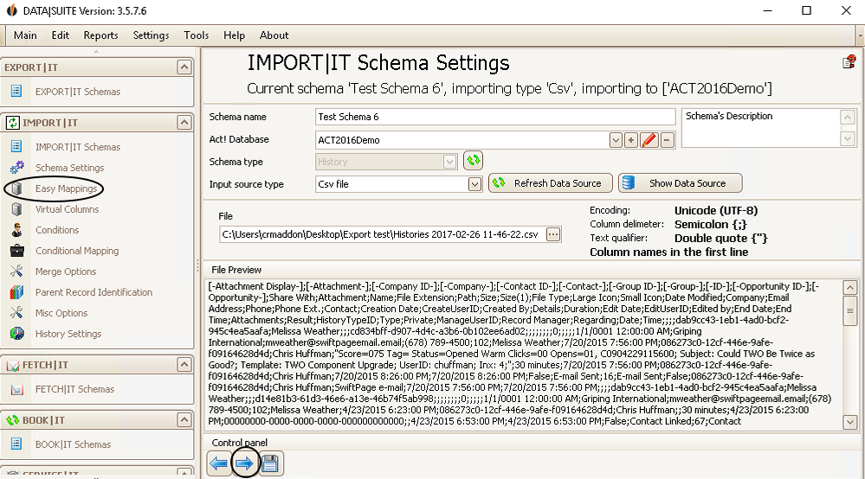Screen dimensions: 865x479
Task: Collapse the BOOK|IT panel
Action: click(x=184, y=420)
